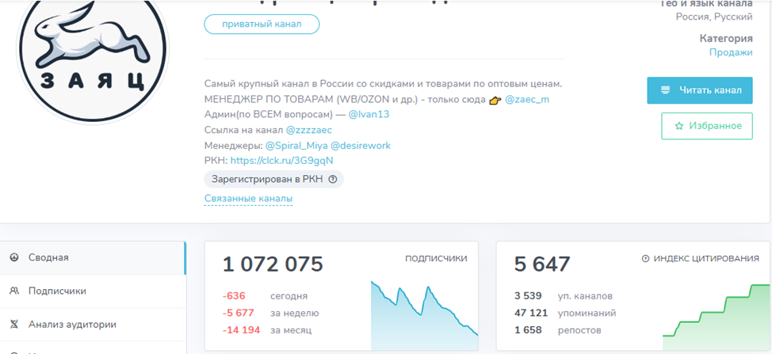Open the Читать канал button
Viewport: 772px width, 354px height.
[x=700, y=90]
